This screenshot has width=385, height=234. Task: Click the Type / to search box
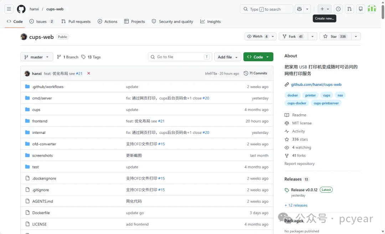point(266,9)
